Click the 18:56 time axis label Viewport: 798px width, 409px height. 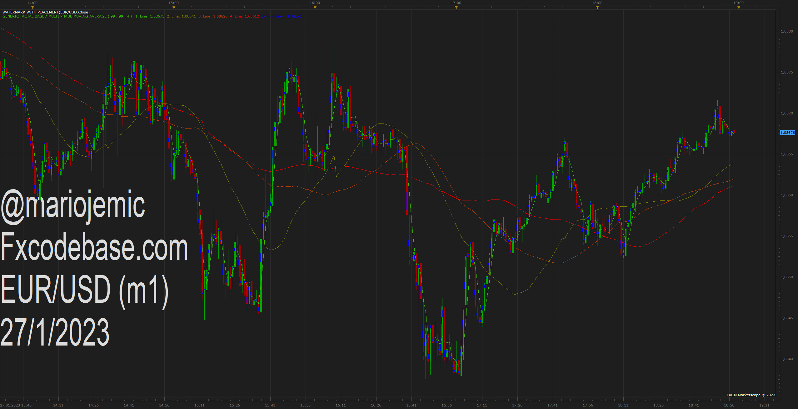[x=729, y=405]
